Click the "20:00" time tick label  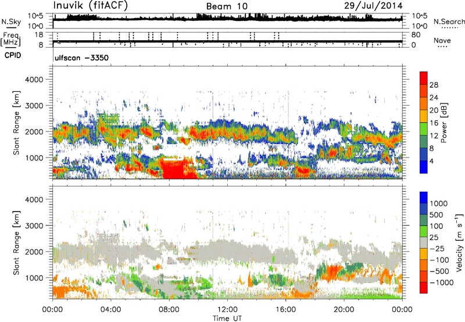[x=344, y=310]
